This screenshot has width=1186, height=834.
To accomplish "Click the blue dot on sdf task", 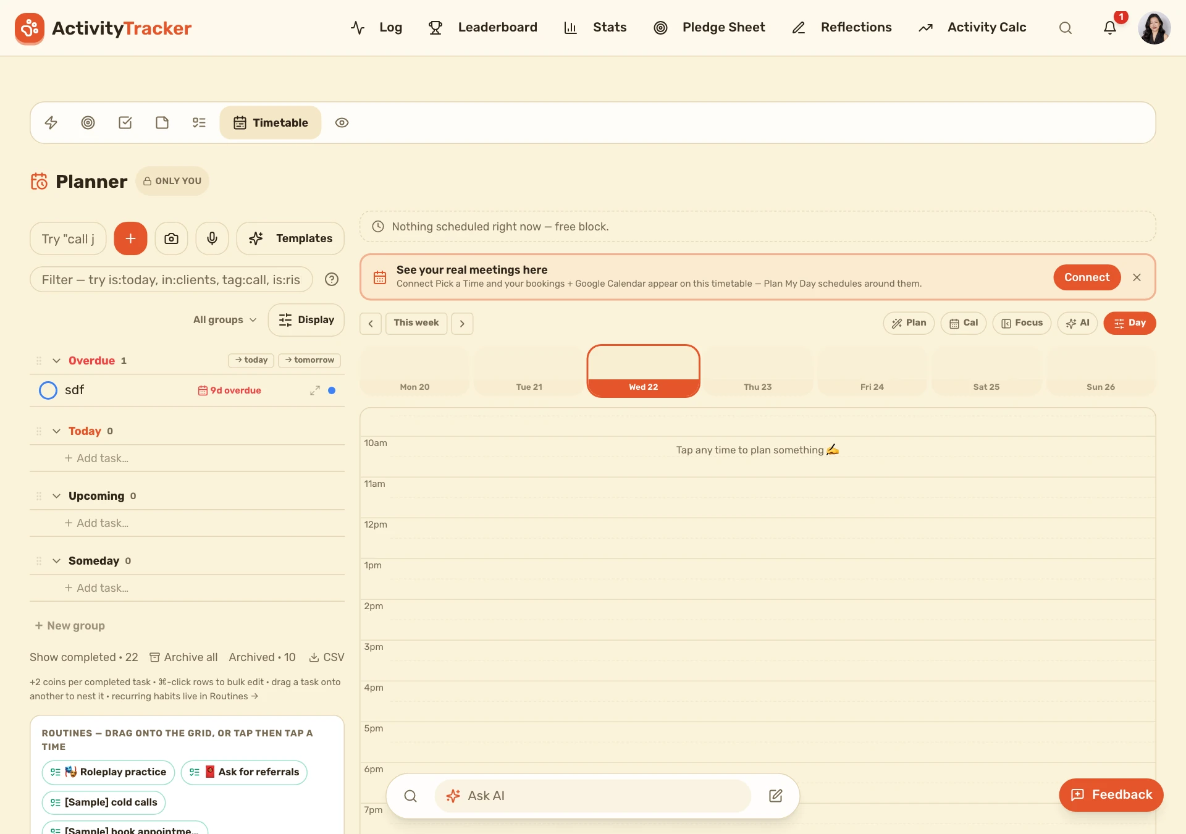I will pyautogui.click(x=332, y=390).
